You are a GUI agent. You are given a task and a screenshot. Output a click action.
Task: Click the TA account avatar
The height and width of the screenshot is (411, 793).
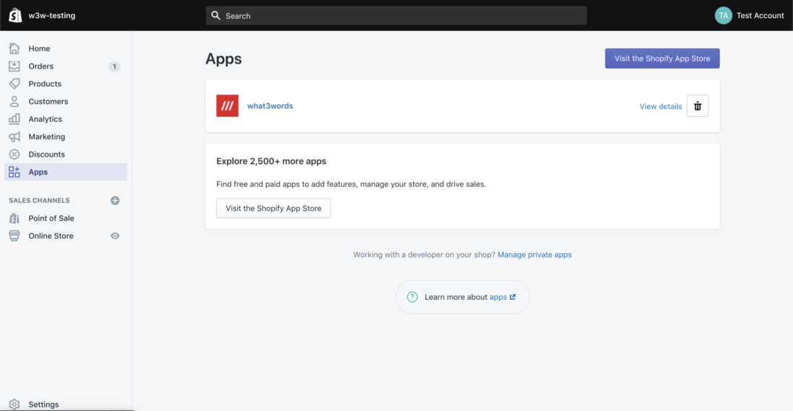pyautogui.click(x=723, y=16)
